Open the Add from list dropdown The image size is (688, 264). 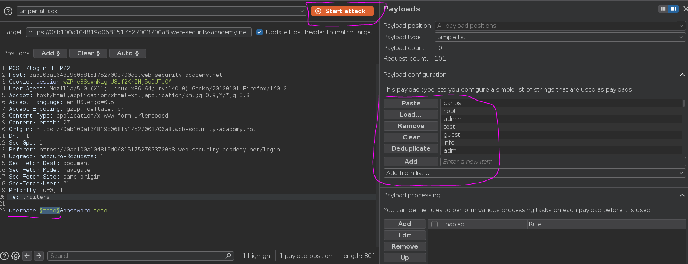[534, 173]
